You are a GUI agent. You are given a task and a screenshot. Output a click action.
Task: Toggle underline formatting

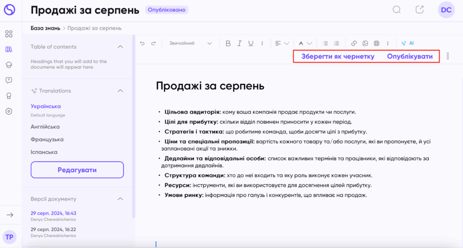250,43
